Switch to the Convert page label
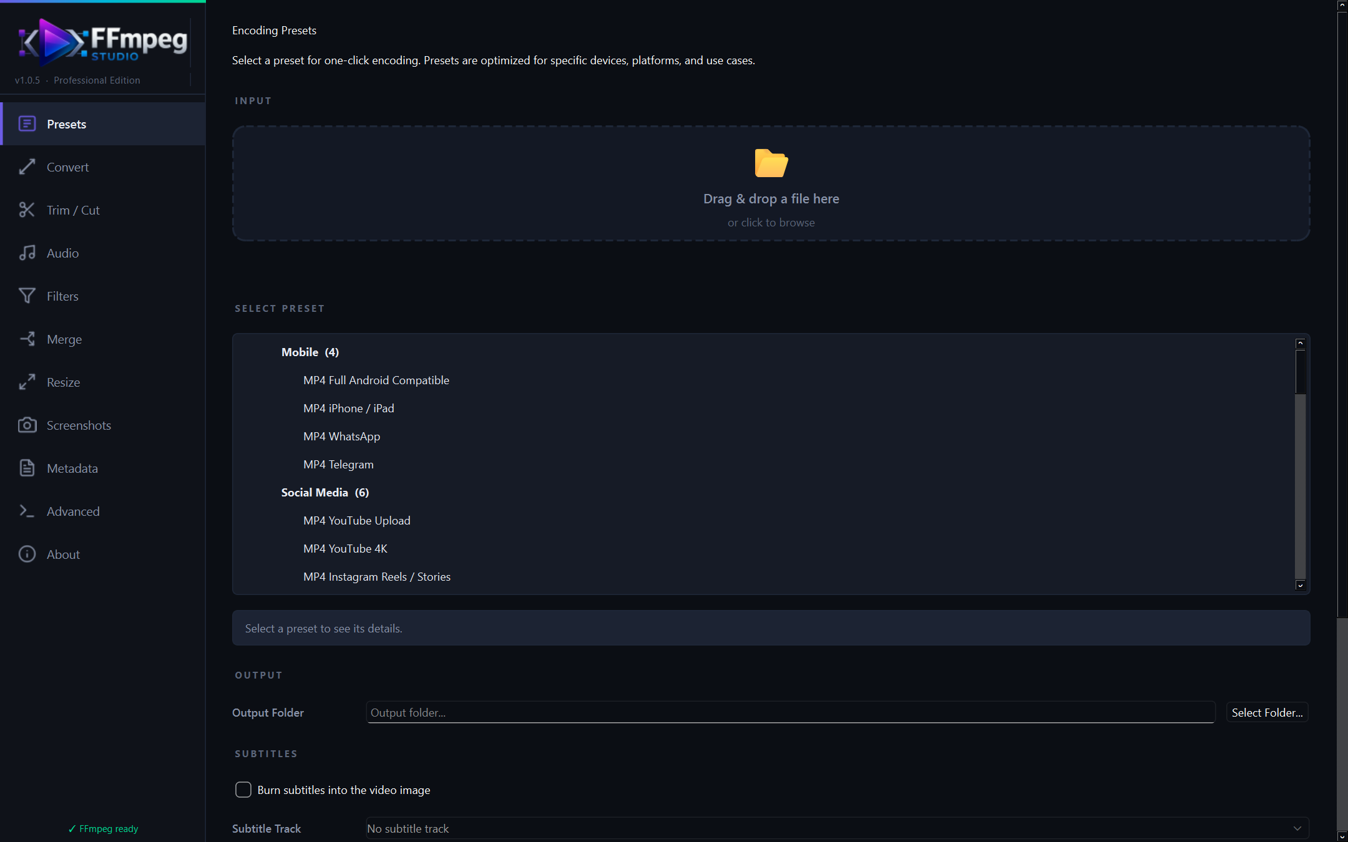The width and height of the screenshot is (1348, 842). [x=68, y=167]
